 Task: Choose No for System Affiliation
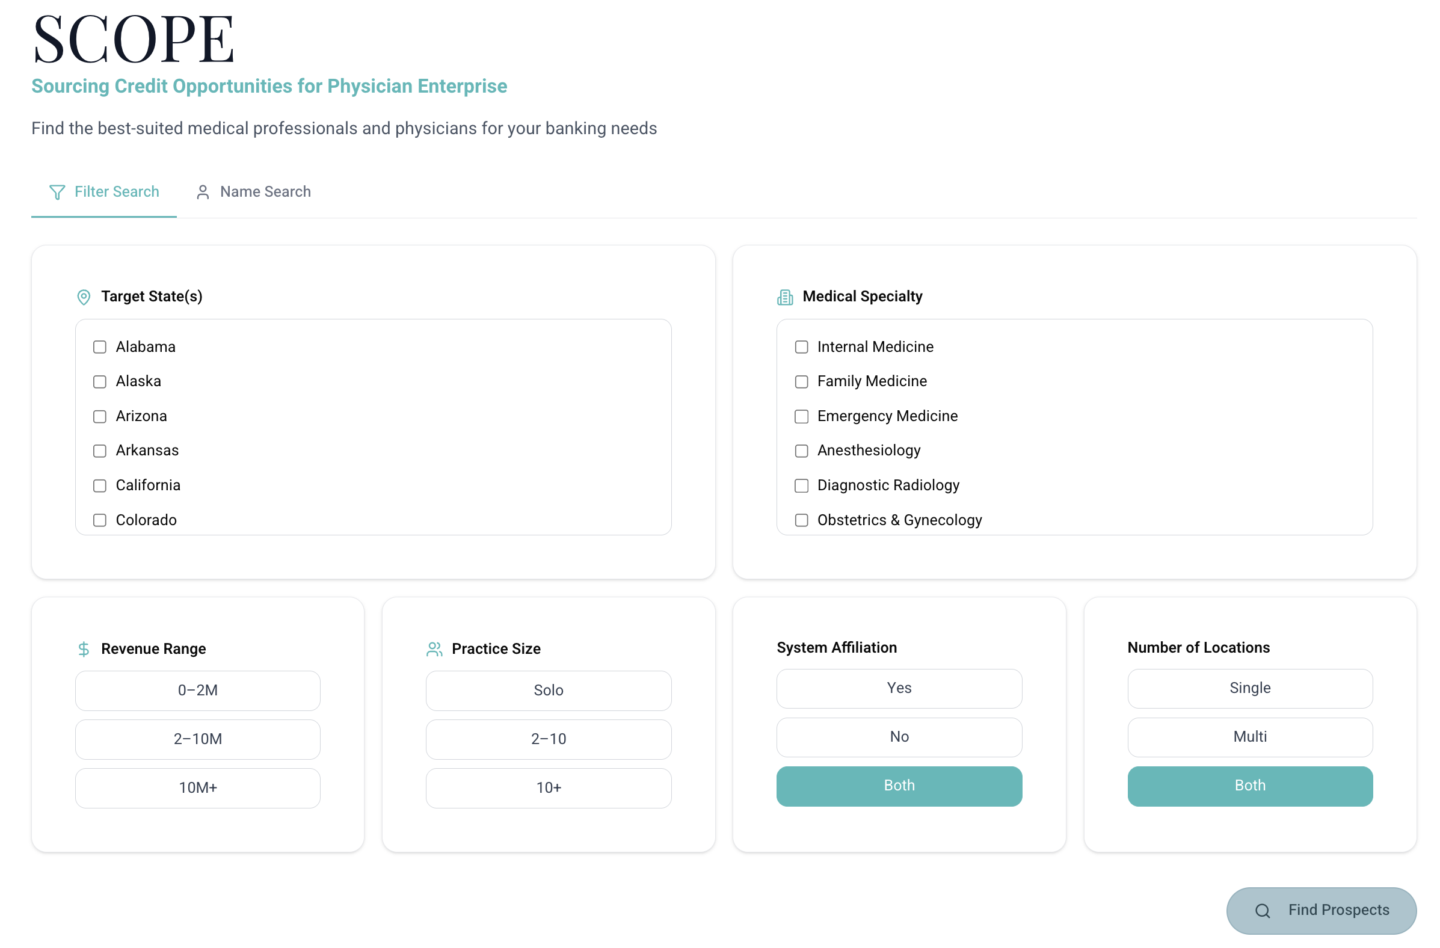[x=899, y=737]
